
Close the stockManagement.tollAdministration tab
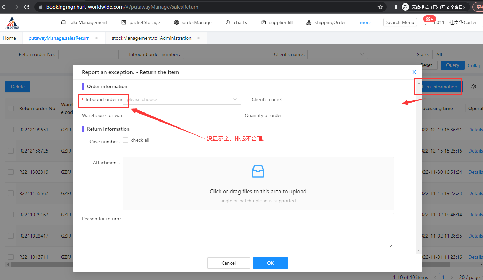[198, 38]
